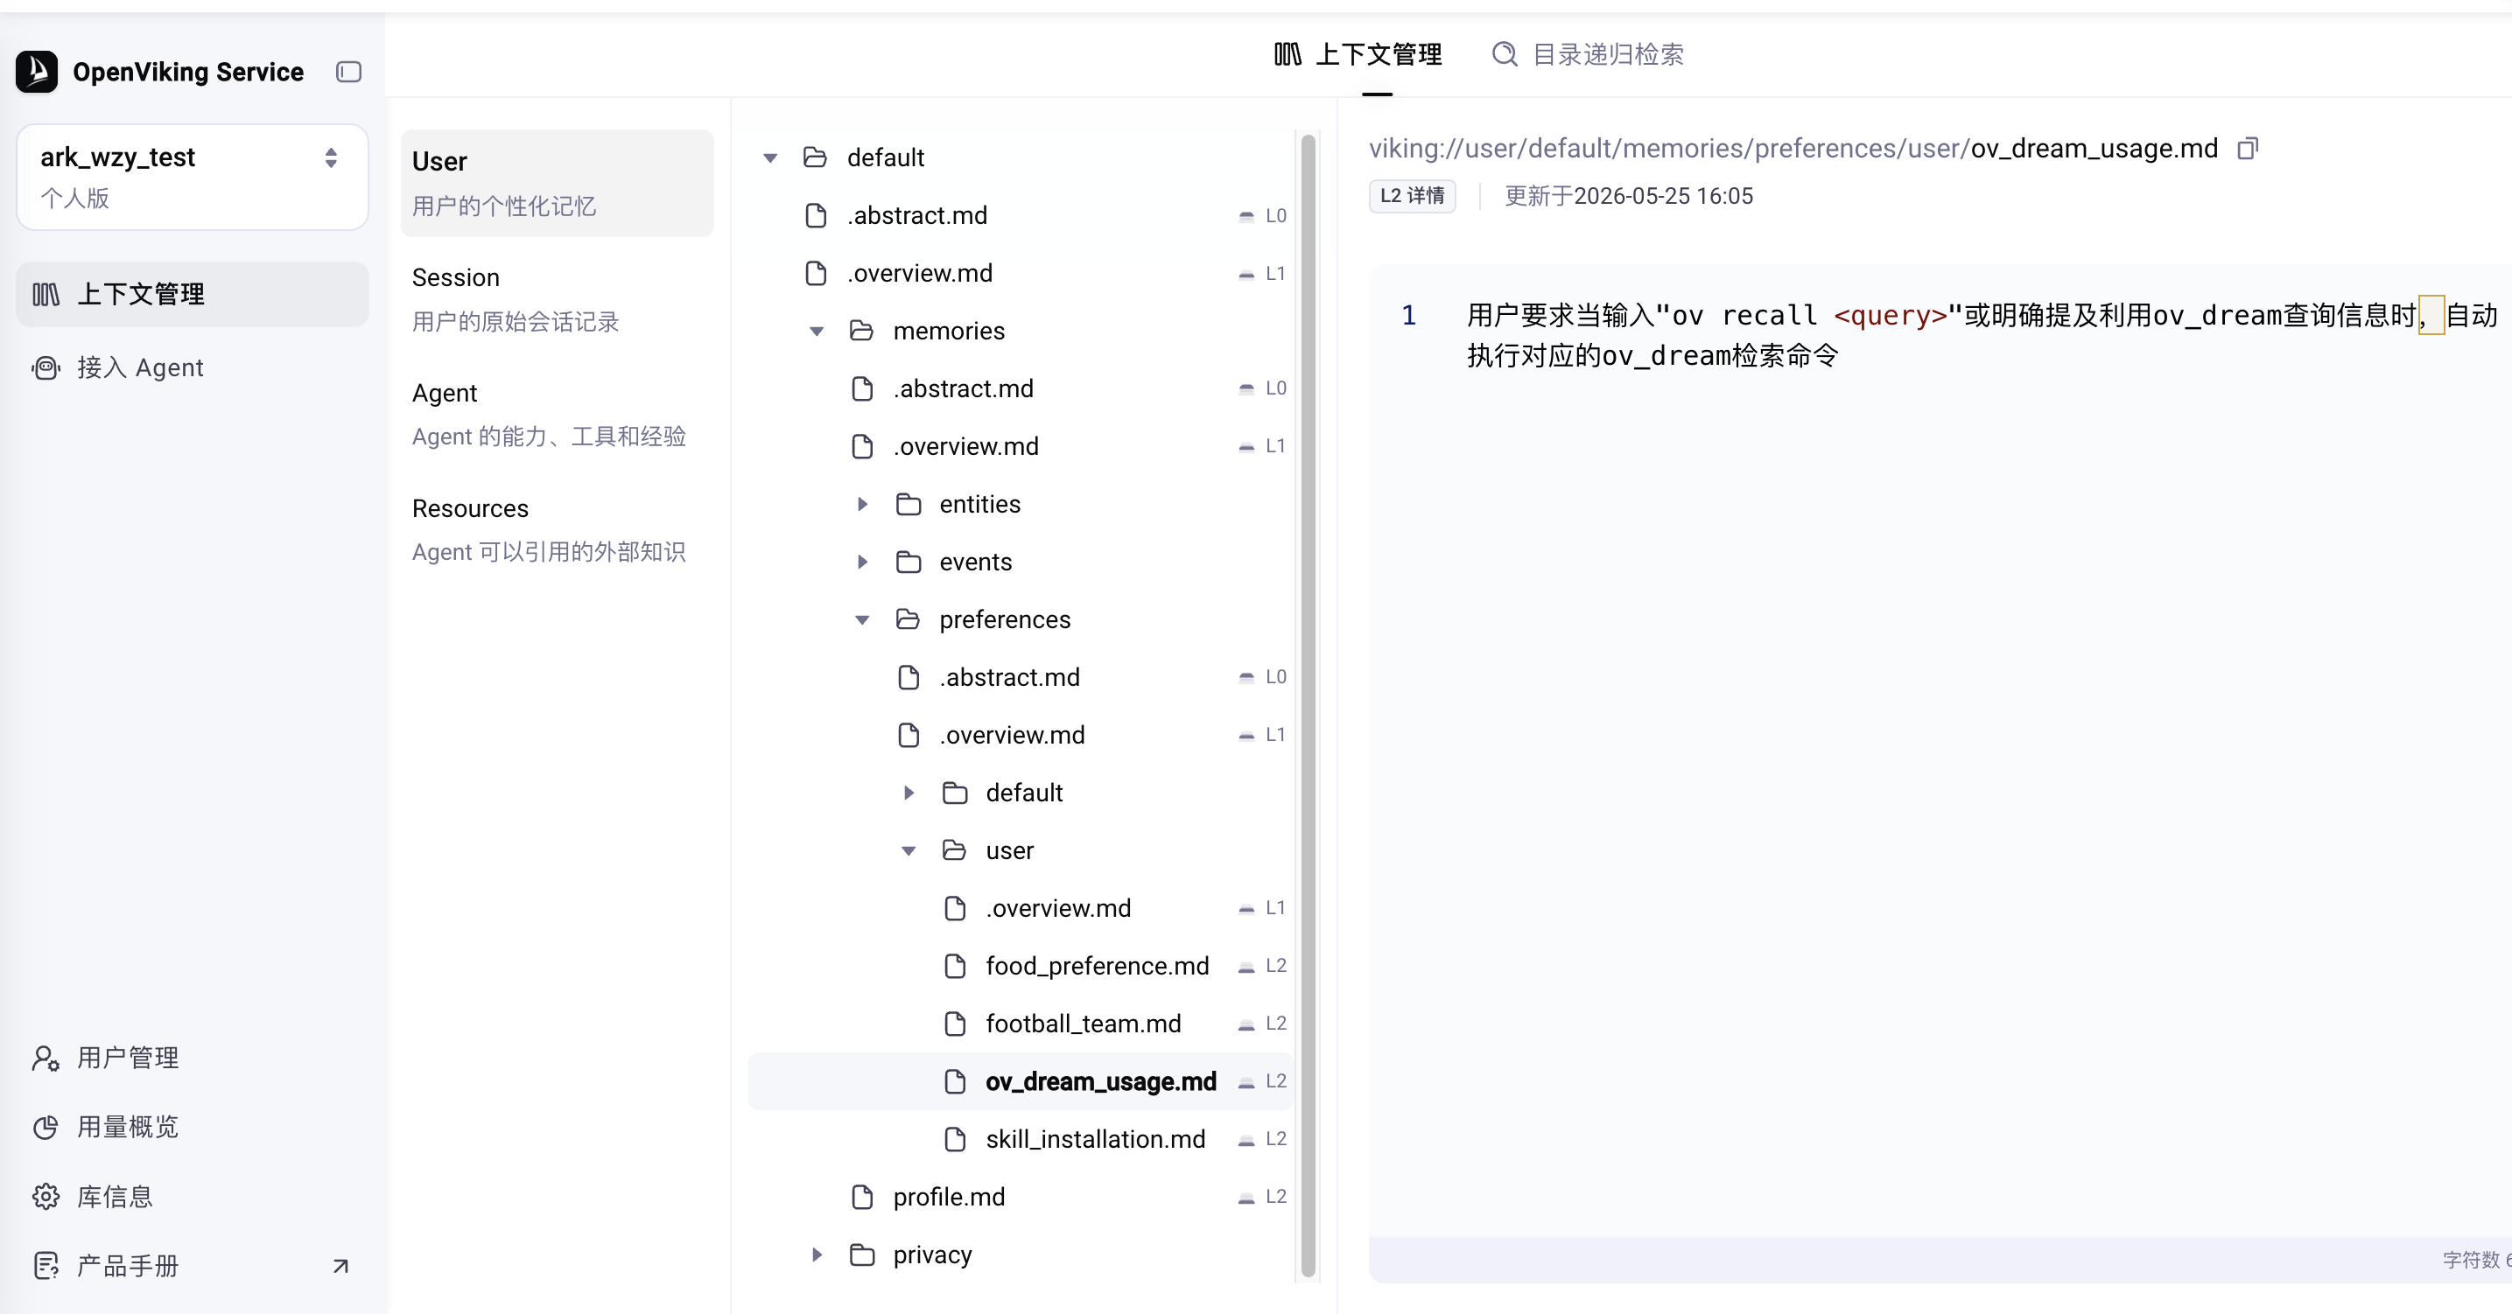Click line 1 text in the editor
The width and height of the screenshot is (2512, 1314).
click(1982, 335)
